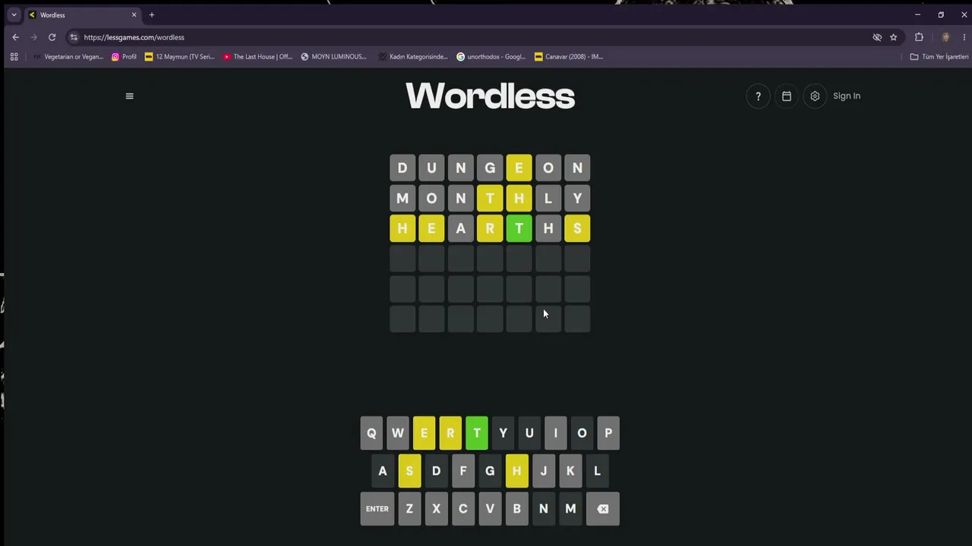Tap the yellow H key
Viewport: 972px width, 546px height.
516,471
